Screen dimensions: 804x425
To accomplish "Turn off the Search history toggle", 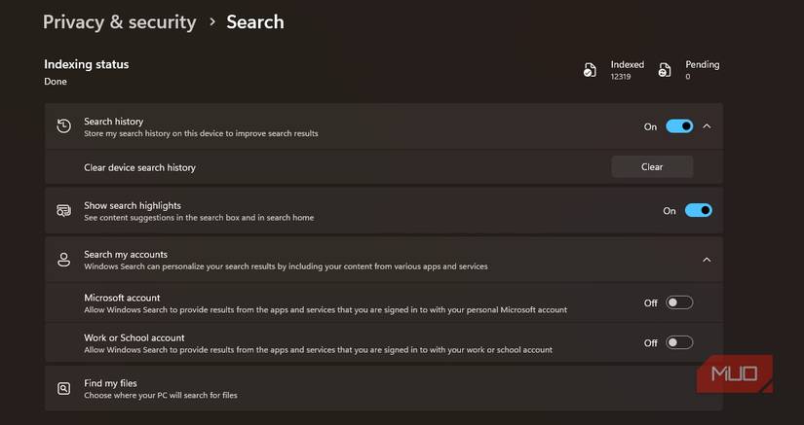I will tap(679, 126).
